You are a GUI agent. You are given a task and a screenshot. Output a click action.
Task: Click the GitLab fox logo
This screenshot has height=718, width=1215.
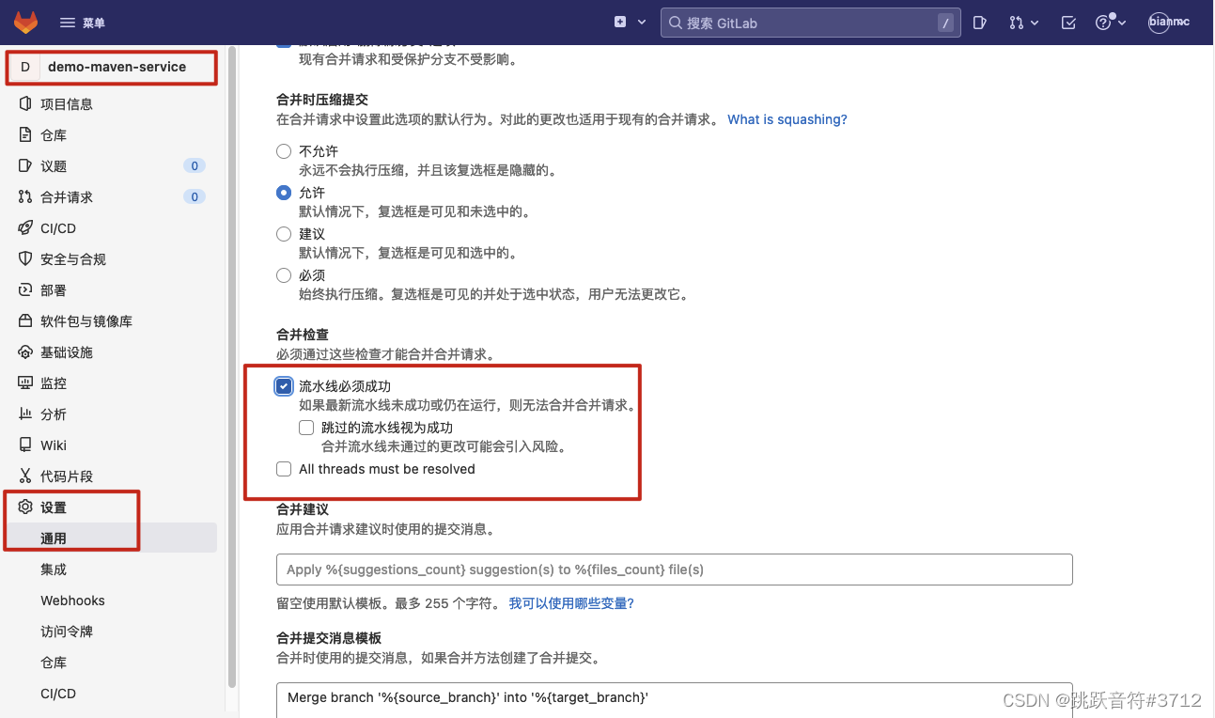pyautogui.click(x=25, y=22)
